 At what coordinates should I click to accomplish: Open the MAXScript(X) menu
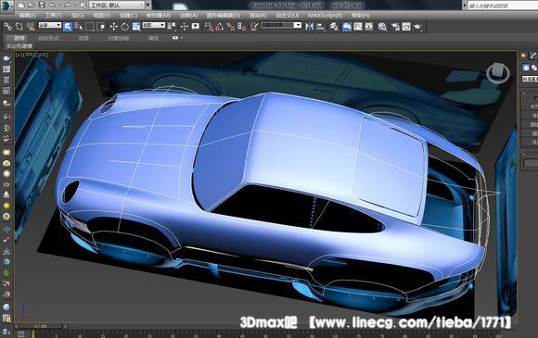tap(325, 16)
